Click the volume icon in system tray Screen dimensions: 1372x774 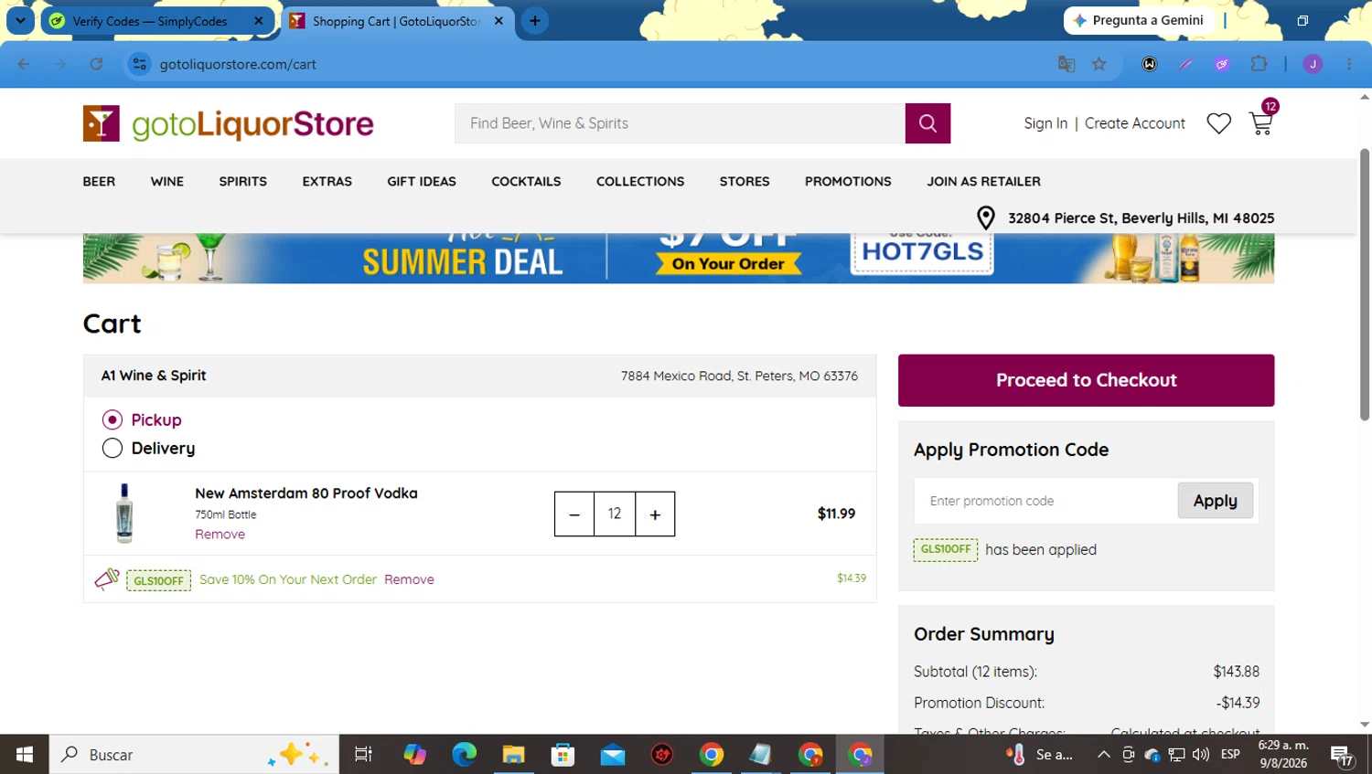point(1201,755)
